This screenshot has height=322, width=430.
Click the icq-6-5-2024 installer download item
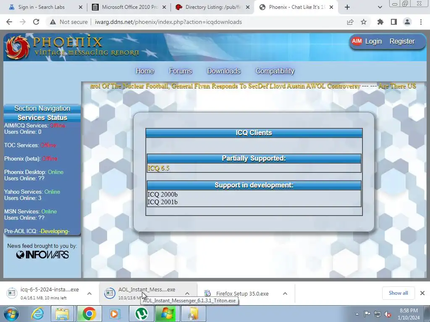pyautogui.click(x=44, y=293)
